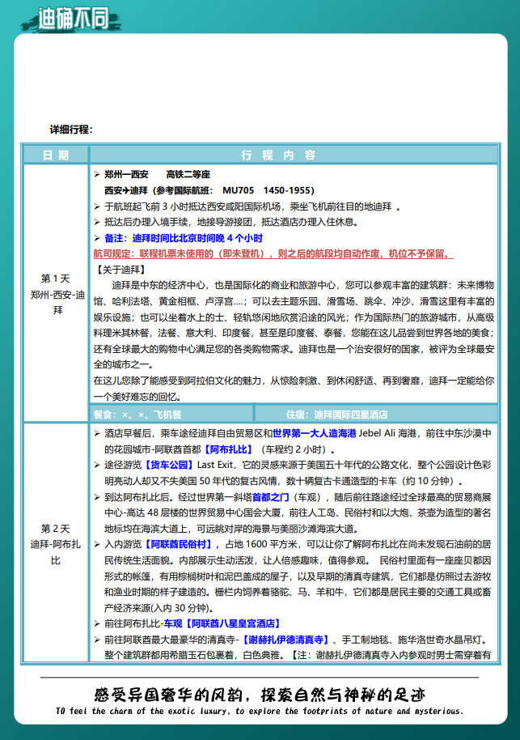
Task: Click the blue 备注 Dubai time note
Action: (183, 238)
